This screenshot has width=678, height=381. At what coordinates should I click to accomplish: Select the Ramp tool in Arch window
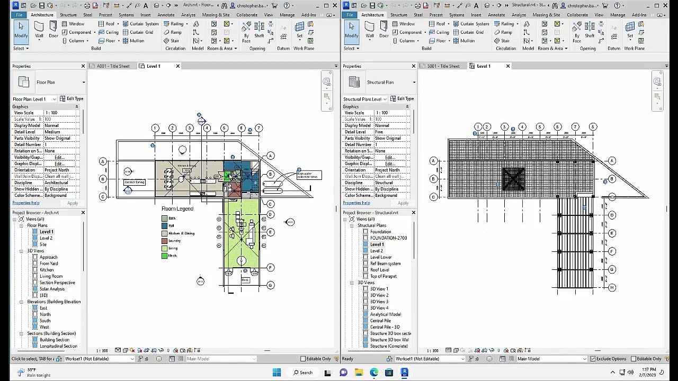click(172, 32)
